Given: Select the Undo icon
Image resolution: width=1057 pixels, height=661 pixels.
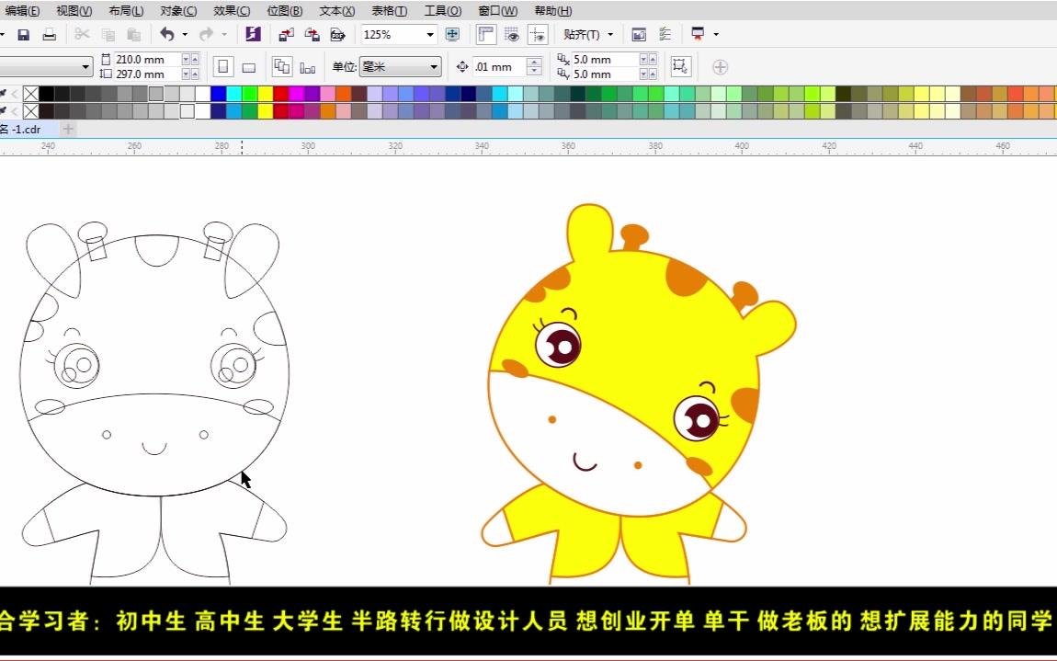Looking at the screenshot, I should [x=166, y=34].
